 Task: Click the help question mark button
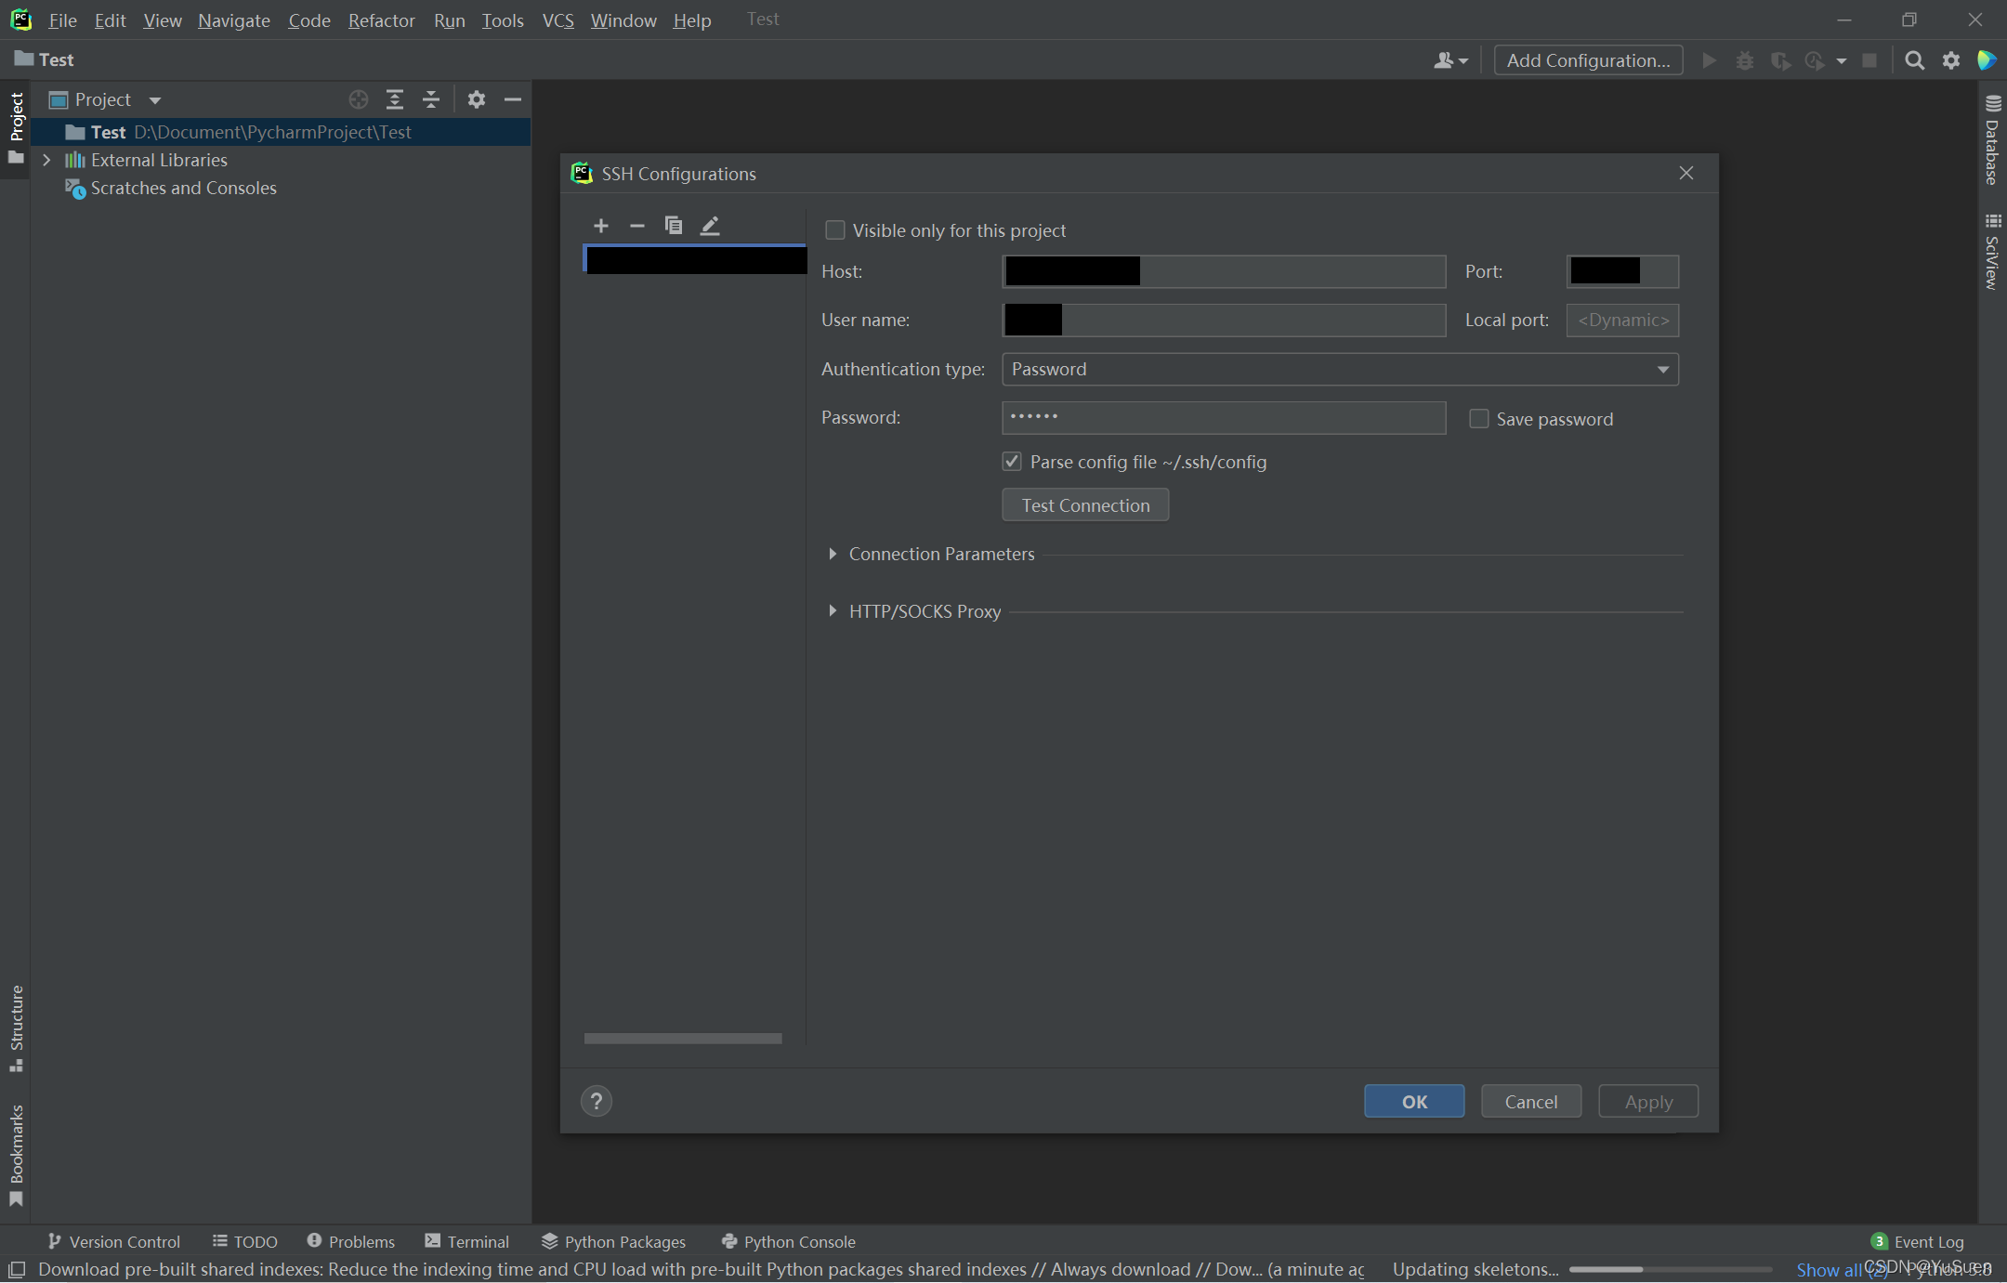coord(597,1102)
